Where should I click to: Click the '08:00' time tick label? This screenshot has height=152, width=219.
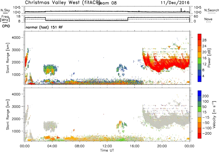80,146
